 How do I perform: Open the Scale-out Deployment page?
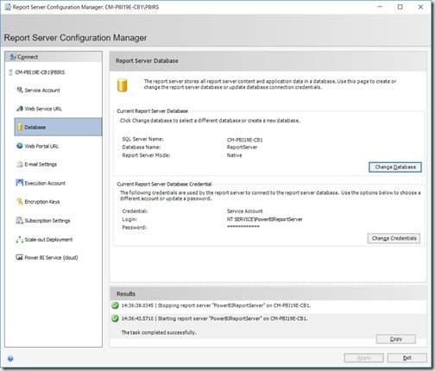pyautogui.click(x=48, y=239)
